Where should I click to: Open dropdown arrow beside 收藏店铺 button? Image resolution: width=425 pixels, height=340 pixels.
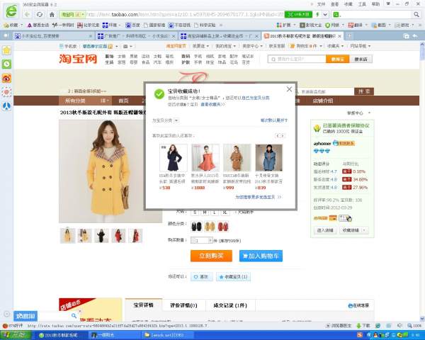pos(364,230)
